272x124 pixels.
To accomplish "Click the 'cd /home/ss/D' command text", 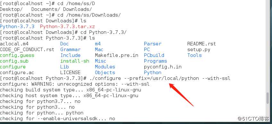I will point(76,4).
